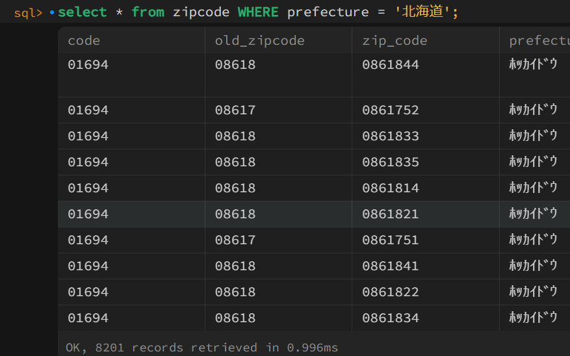
Task: Click the blue dot beside the sql prompt
Action: (x=52, y=12)
